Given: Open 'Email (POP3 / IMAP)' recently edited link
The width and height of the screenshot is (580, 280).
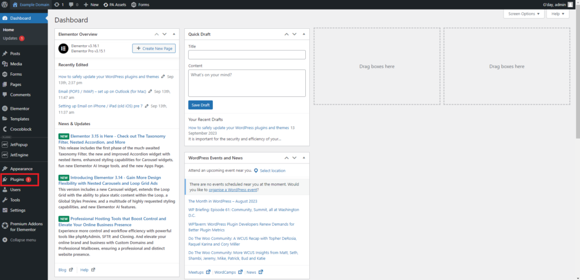Looking at the screenshot, I should coord(102,91).
